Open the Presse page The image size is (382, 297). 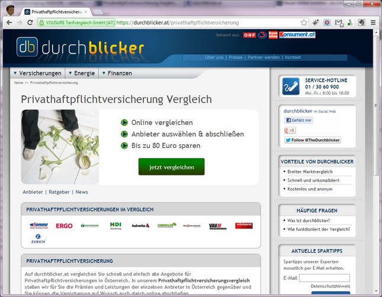(236, 57)
